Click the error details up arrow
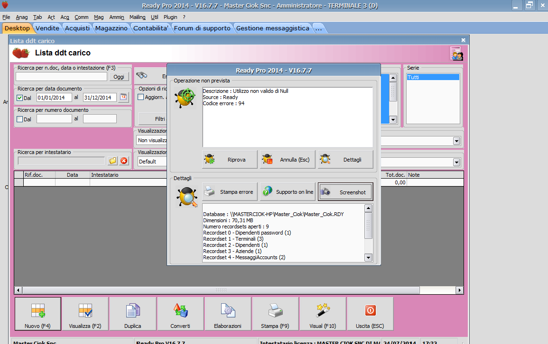 [368, 208]
